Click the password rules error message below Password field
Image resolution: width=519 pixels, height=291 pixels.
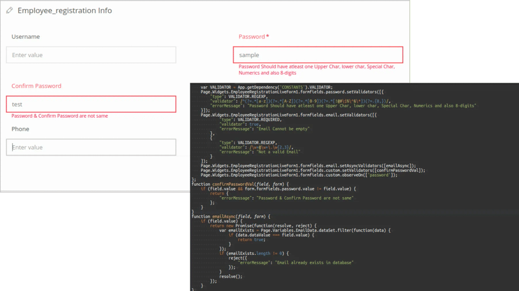(316, 70)
